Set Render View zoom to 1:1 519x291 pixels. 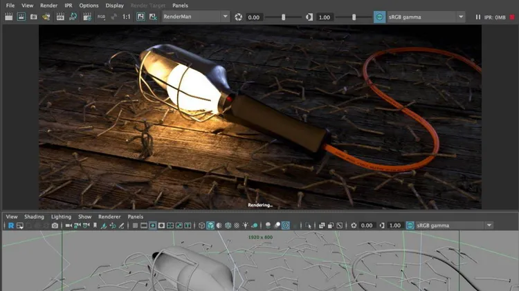pos(127,17)
